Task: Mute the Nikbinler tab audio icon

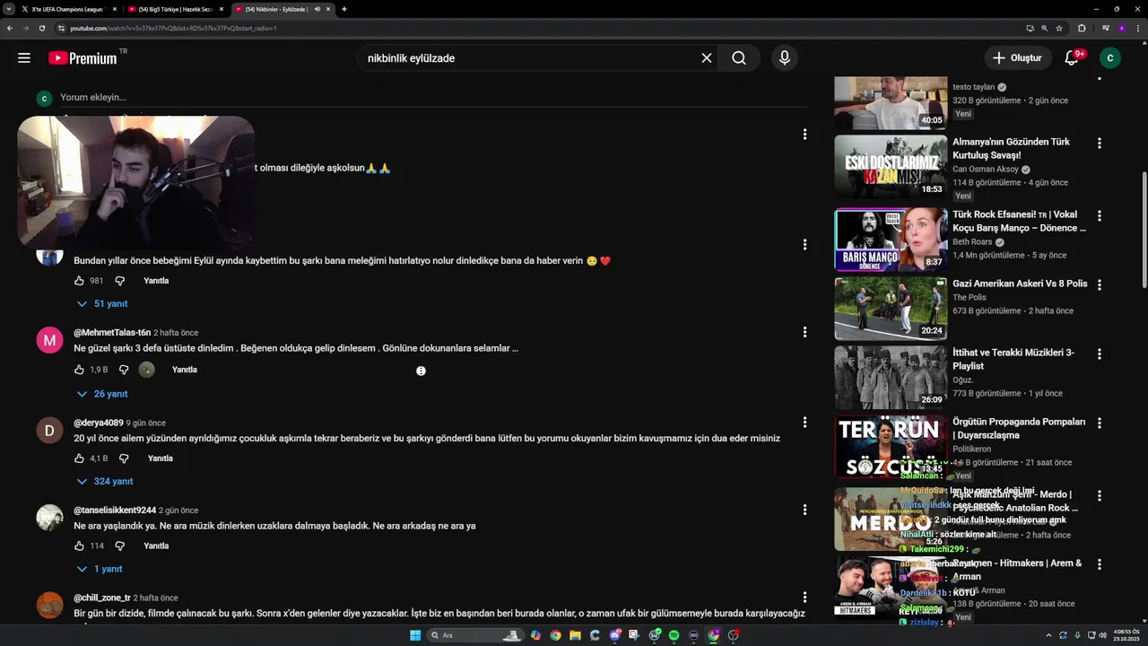Action: (x=317, y=9)
